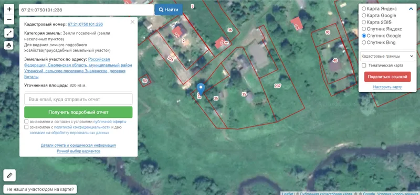Click the Найти search button
Screen dimensions: 420x195
point(169,10)
